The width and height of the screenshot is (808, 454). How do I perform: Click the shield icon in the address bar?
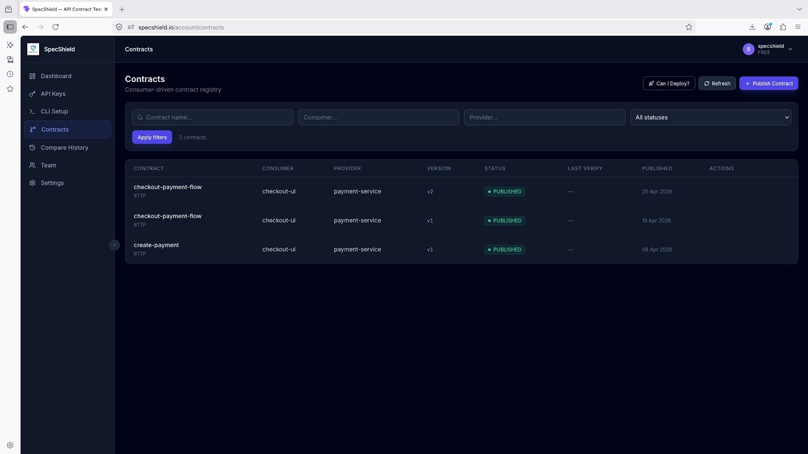(x=119, y=27)
